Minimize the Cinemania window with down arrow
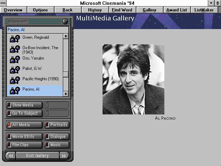Screen dimensions: 221x166 (x=211, y=3)
